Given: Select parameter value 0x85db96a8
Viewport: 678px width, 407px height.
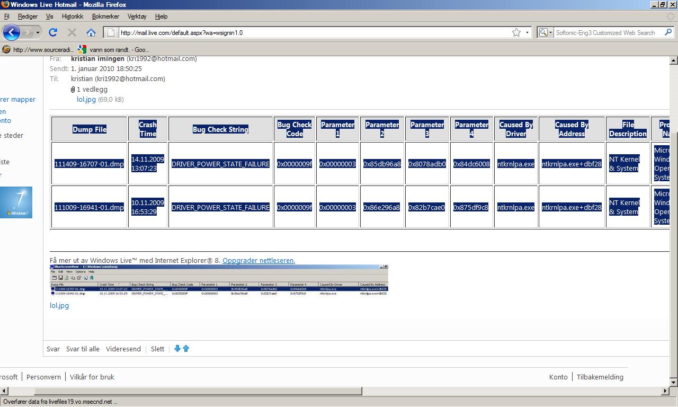Looking at the screenshot, I should click(x=382, y=164).
